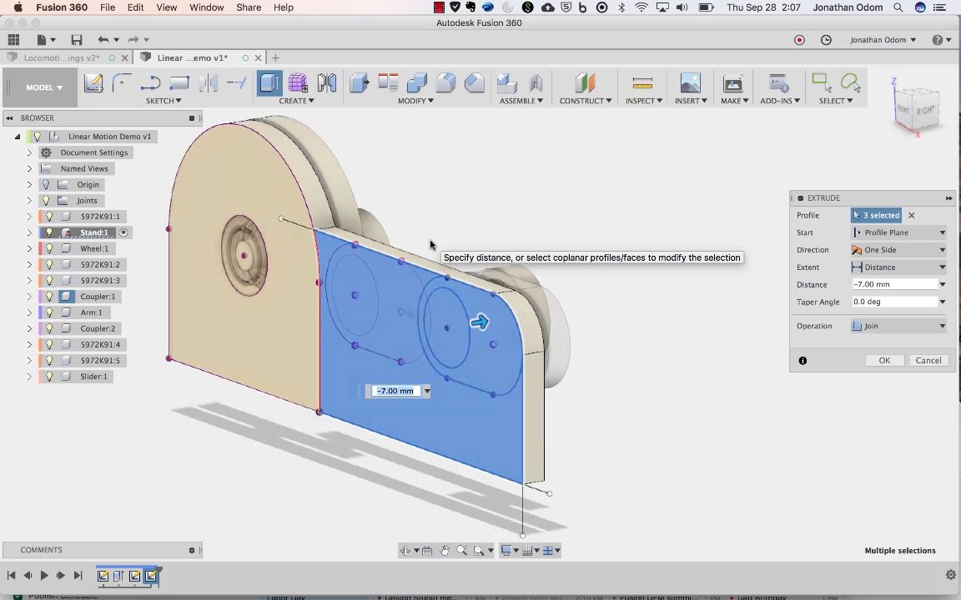Collapse the Linear Motion Demo v1 root node
Screen dimensions: 961x600
click(x=18, y=137)
